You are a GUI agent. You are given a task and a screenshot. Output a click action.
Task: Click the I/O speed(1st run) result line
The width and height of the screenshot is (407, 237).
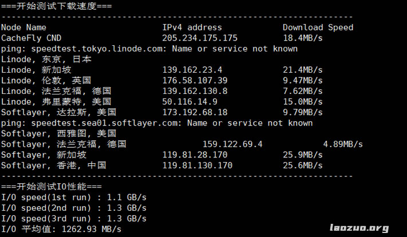pyautogui.click(x=73, y=197)
